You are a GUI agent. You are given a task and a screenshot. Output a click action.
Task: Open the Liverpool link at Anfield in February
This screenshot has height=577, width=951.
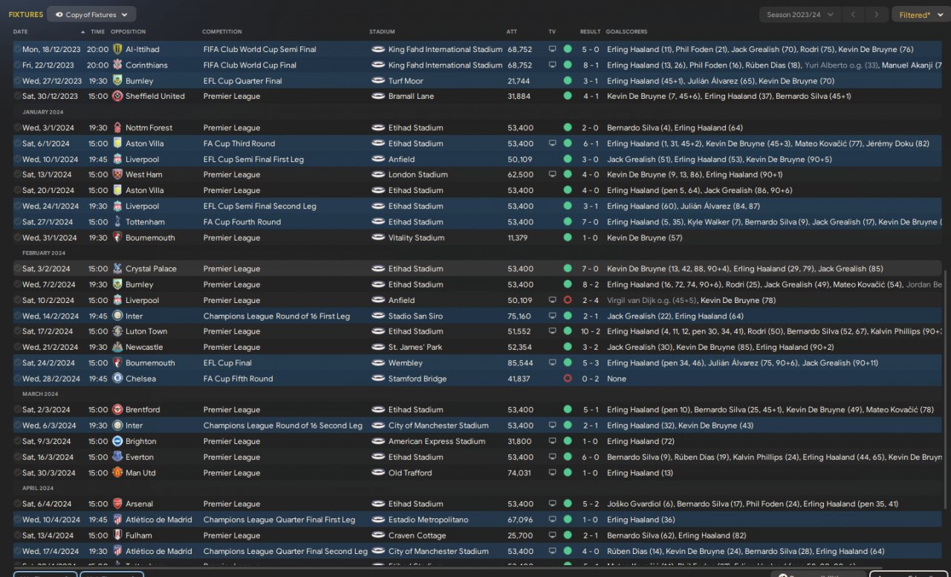click(142, 301)
